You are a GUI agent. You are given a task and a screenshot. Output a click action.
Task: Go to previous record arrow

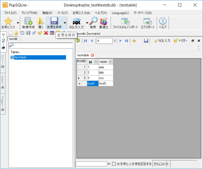tap(92, 41)
